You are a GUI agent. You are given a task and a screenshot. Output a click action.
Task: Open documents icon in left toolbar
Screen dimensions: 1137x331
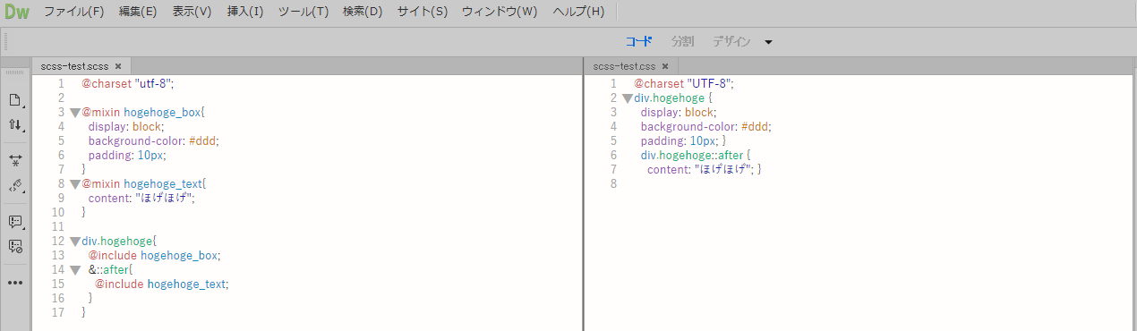(15, 99)
